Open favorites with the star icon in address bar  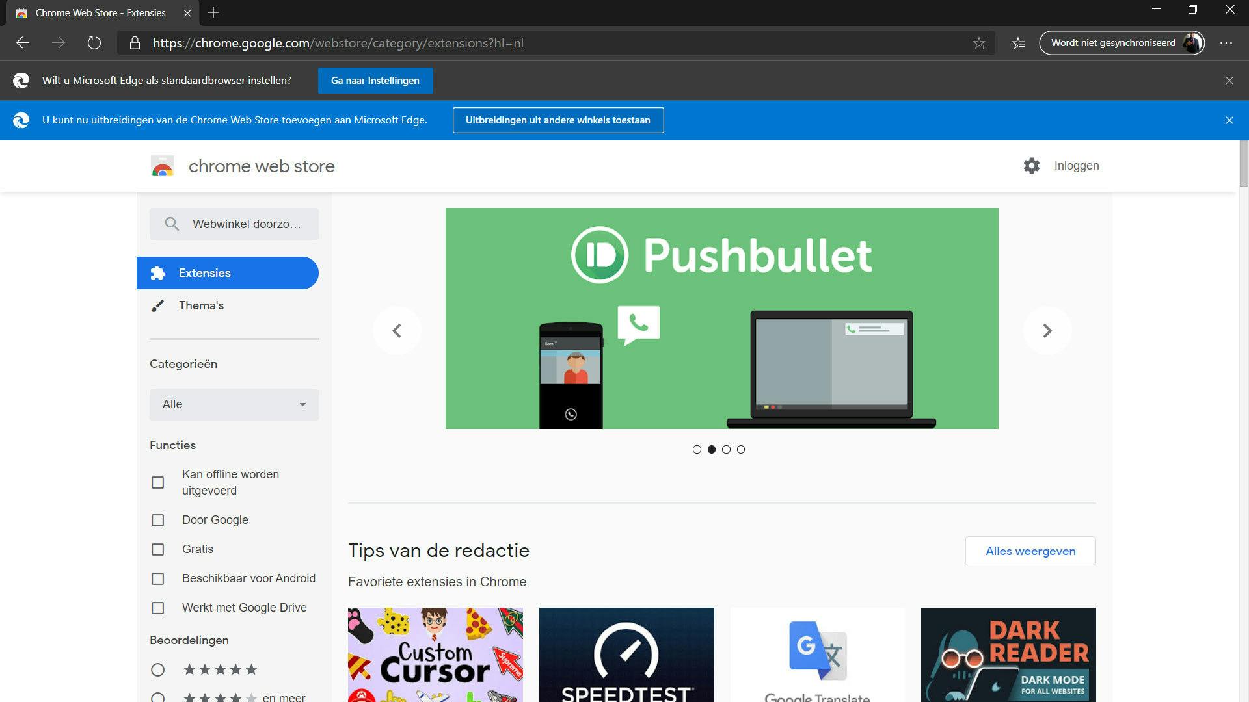point(978,42)
